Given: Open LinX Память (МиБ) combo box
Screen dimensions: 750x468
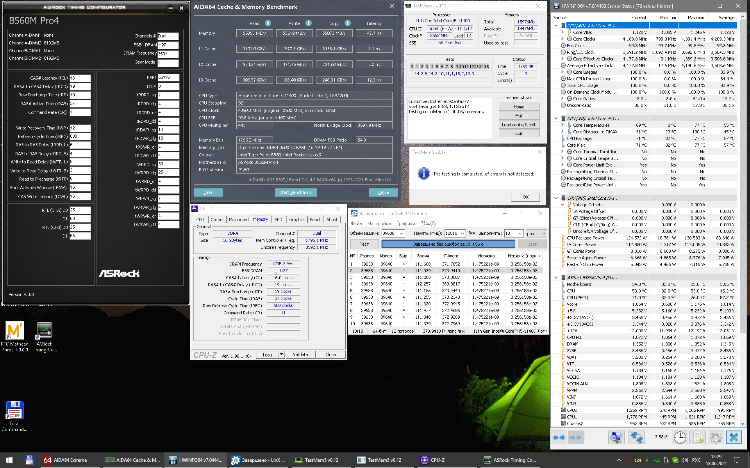Looking at the screenshot, I should 462,233.
